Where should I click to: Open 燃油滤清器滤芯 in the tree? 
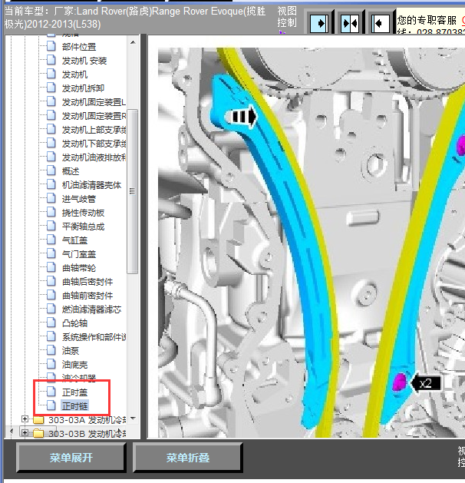(91, 309)
